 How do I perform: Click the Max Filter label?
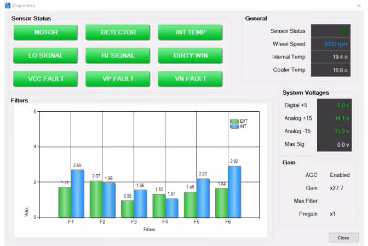306,201
